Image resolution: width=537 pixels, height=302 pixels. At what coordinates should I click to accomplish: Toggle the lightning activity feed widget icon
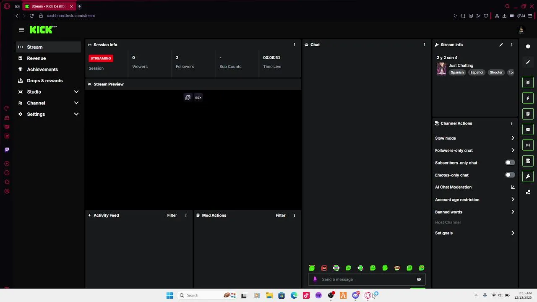pyautogui.click(x=528, y=98)
